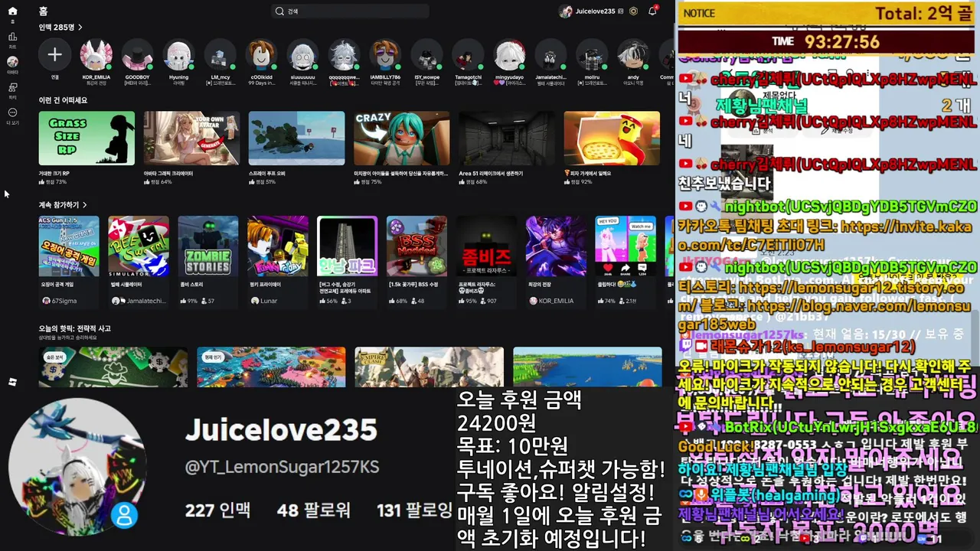Open the Robux icon in the top bar
This screenshot has width=980, height=551.
(633, 11)
